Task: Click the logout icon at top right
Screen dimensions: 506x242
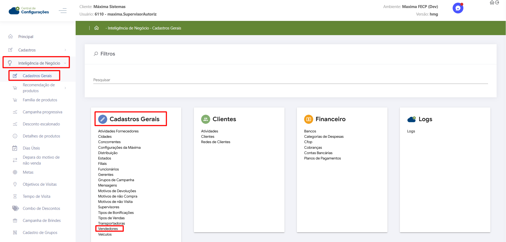Action: click(497, 2)
